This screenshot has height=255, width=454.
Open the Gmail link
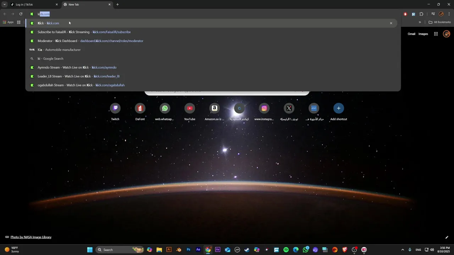[411, 34]
